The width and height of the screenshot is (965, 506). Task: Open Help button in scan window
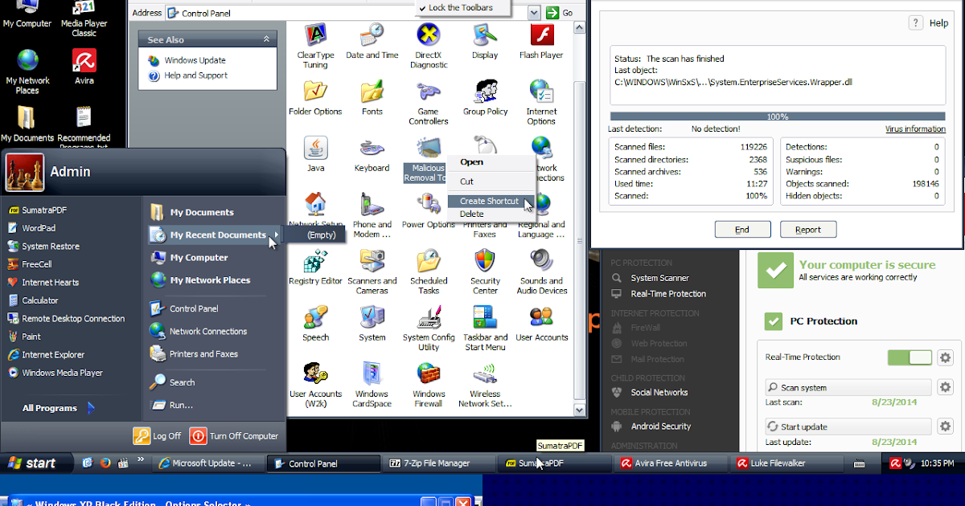(x=929, y=23)
